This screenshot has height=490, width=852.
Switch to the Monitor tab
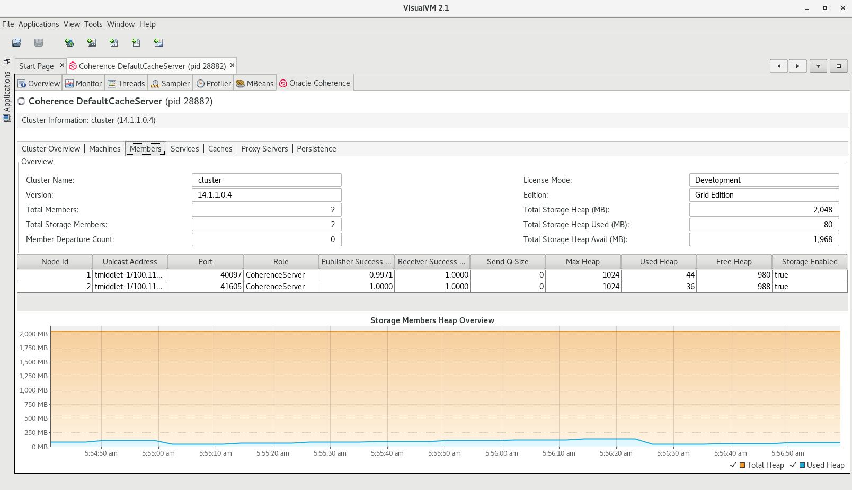83,84
